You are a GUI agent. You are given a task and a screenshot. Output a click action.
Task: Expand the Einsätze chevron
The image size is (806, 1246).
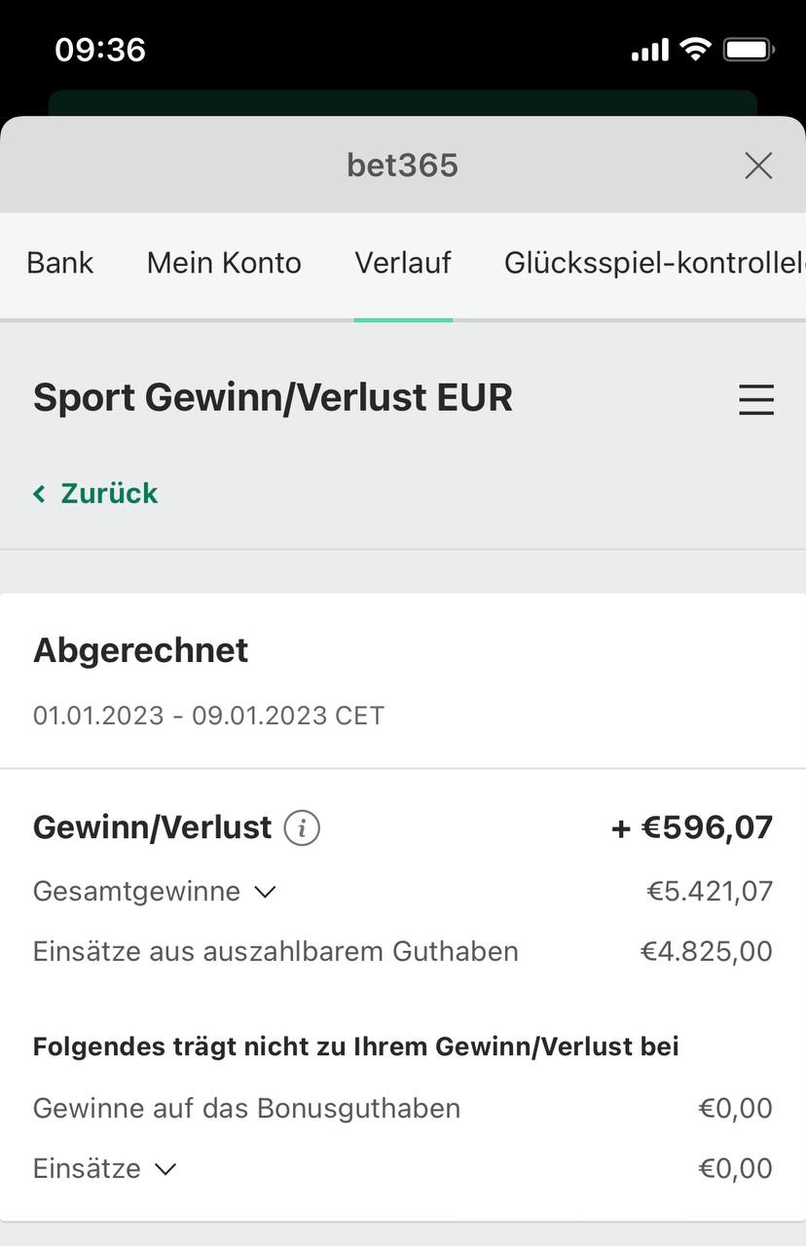coord(165,1168)
